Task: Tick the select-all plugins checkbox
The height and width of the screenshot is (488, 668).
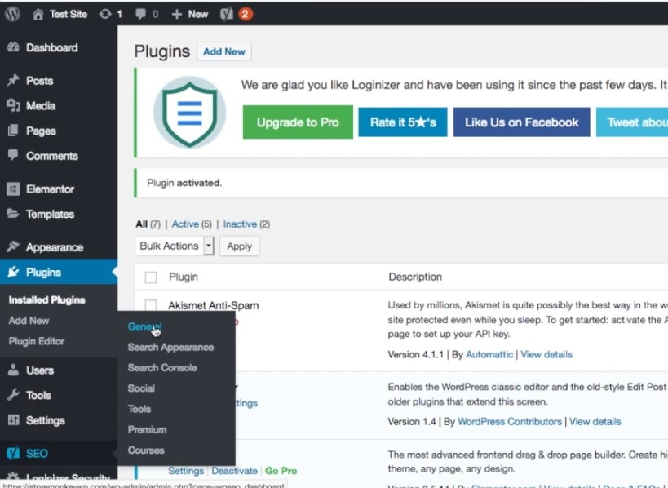Action: [x=151, y=277]
